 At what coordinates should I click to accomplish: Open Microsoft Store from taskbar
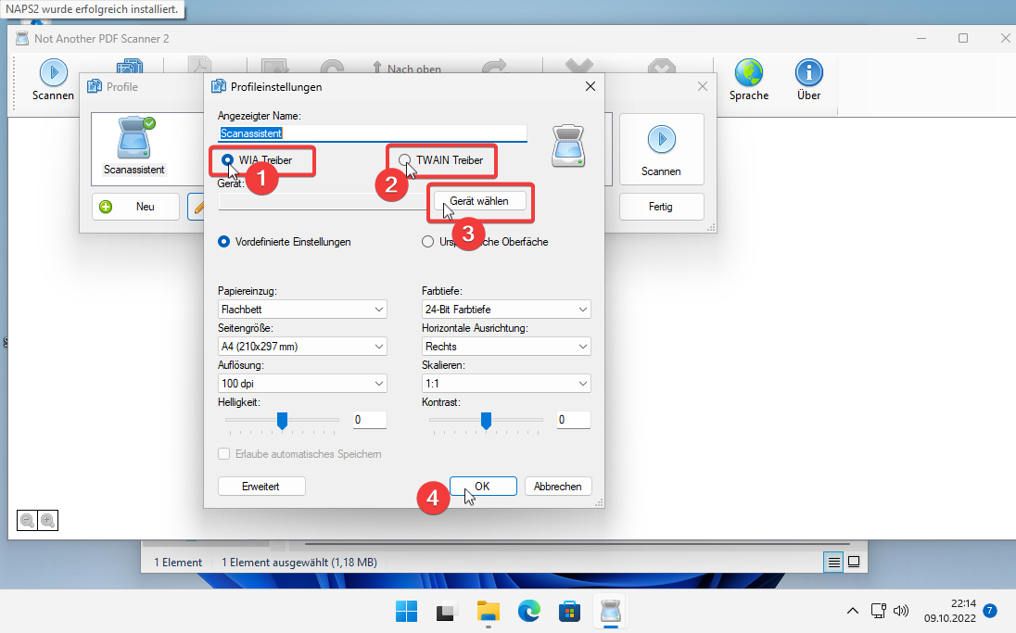[x=569, y=611]
